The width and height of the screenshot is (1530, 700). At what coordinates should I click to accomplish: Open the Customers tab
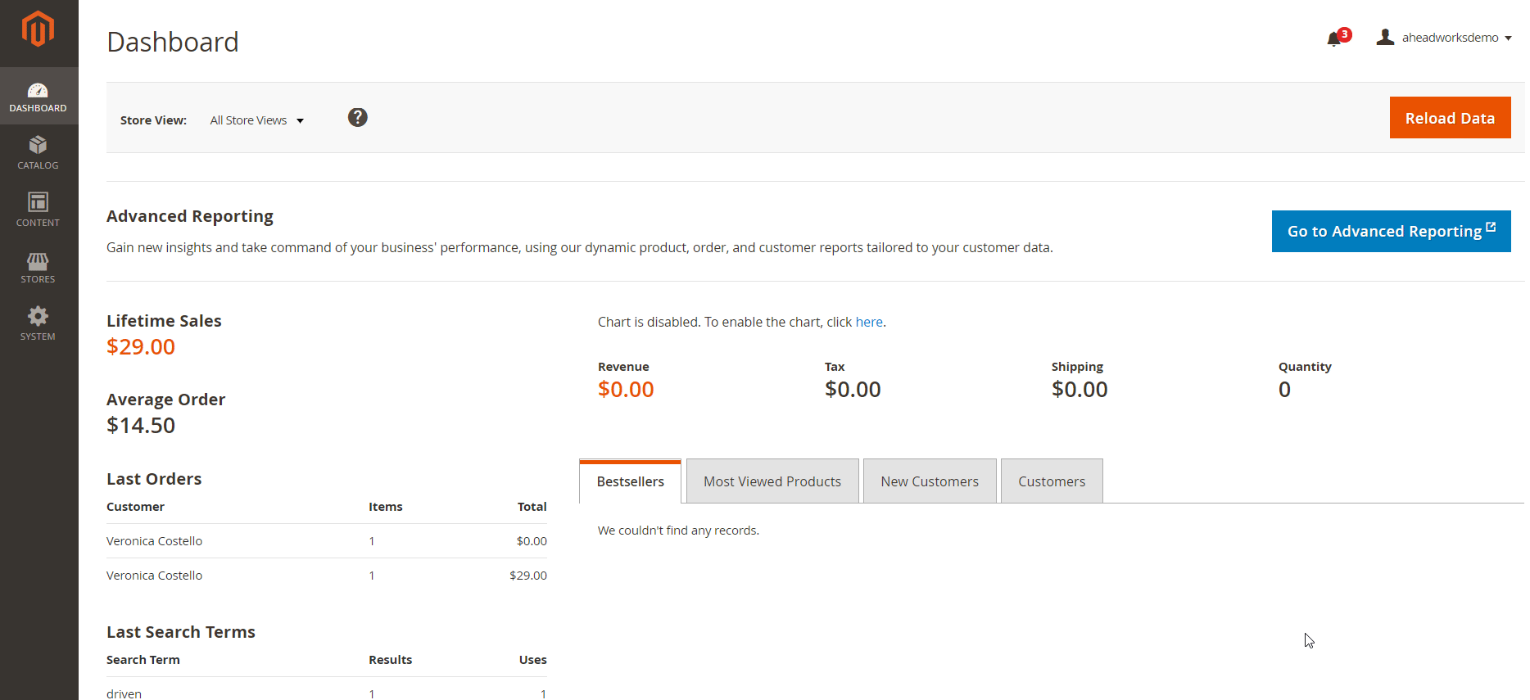pyautogui.click(x=1051, y=481)
